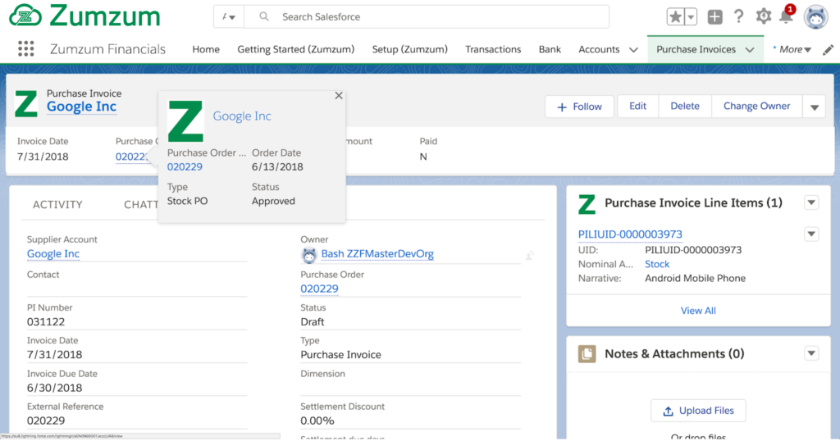The height and width of the screenshot is (441, 840).
Task: Open PILIUID-0000003973 row actions dropdown
Action: click(811, 234)
